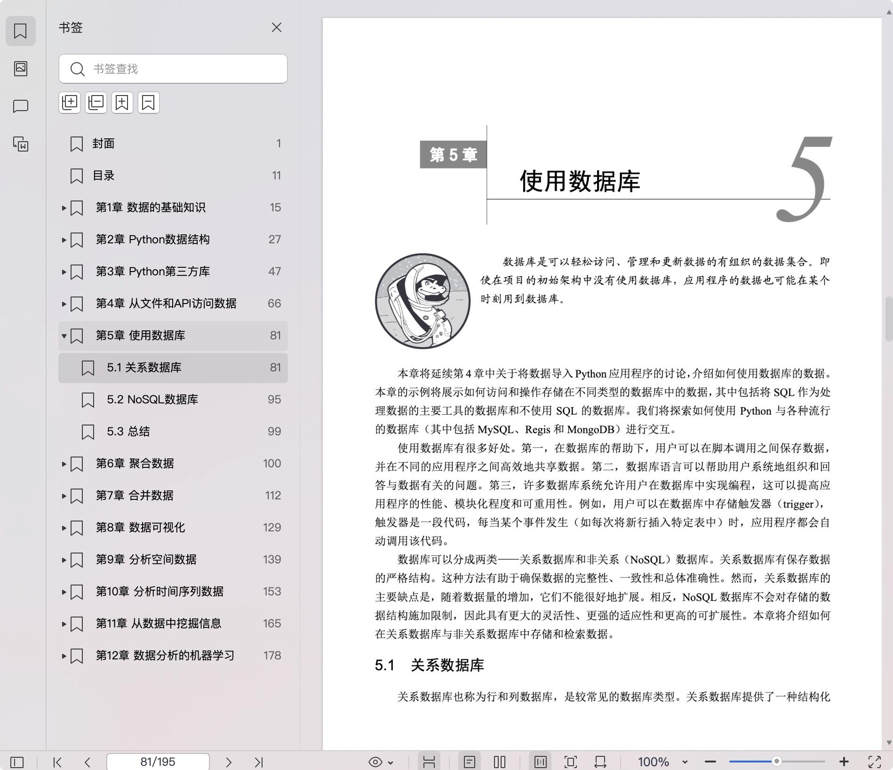Click the scrollbar up arrow

(889, 12)
